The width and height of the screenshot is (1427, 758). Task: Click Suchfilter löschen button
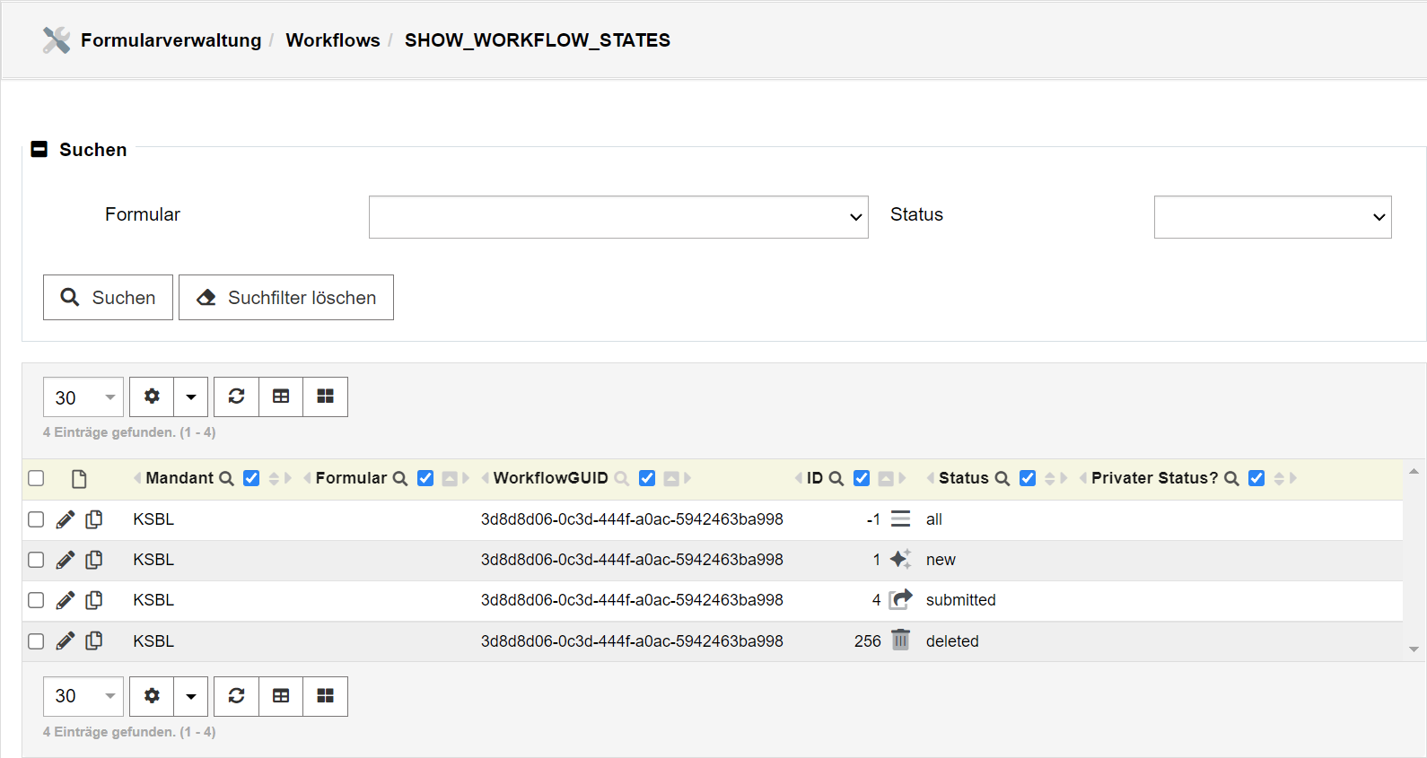click(286, 298)
